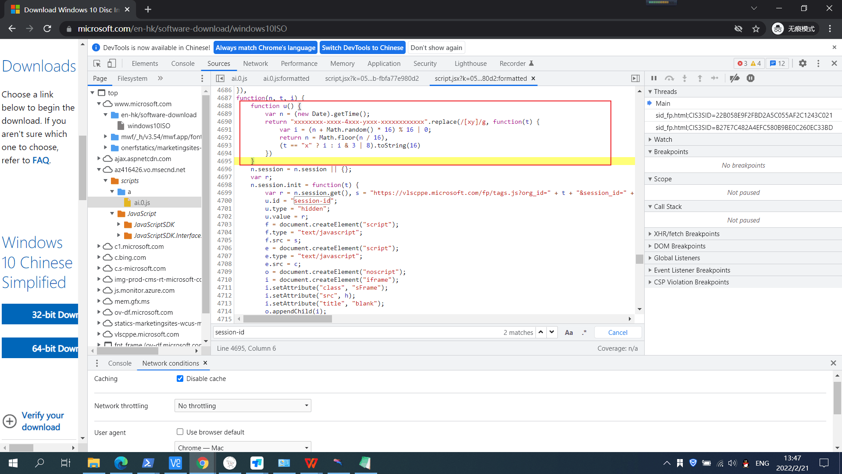Switch to Filesystem navigator tab
842x474 pixels.
tap(132, 79)
